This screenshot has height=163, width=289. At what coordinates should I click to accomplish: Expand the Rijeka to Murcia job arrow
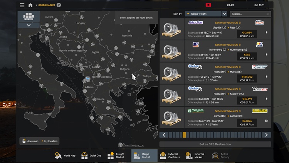pyautogui.click(x=267, y=76)
